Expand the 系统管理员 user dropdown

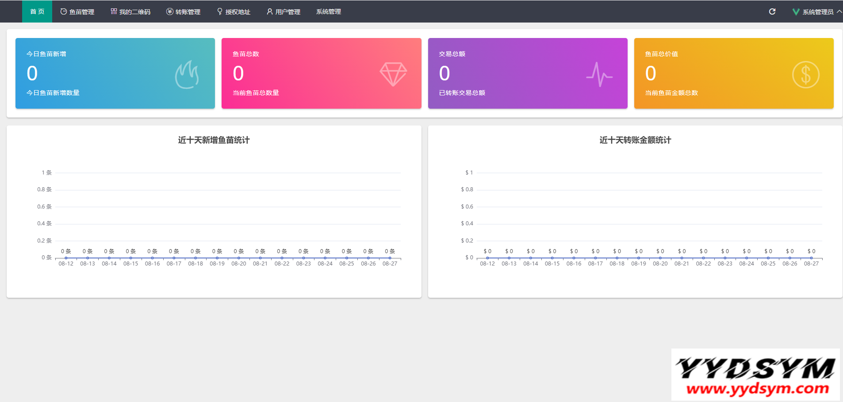tap(817, 12)
